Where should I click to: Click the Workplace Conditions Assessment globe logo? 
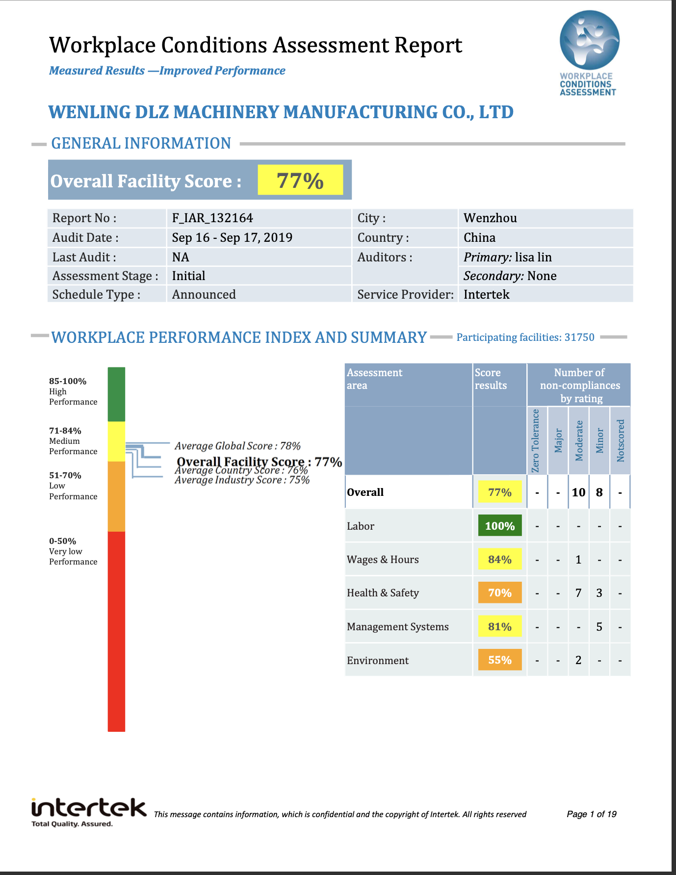click(589, 53)
